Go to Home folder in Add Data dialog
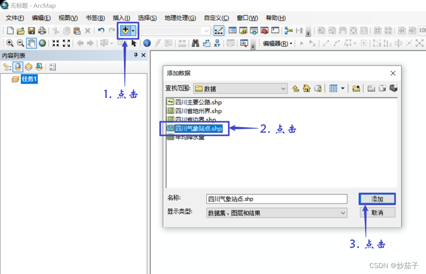 click(307, 88)
